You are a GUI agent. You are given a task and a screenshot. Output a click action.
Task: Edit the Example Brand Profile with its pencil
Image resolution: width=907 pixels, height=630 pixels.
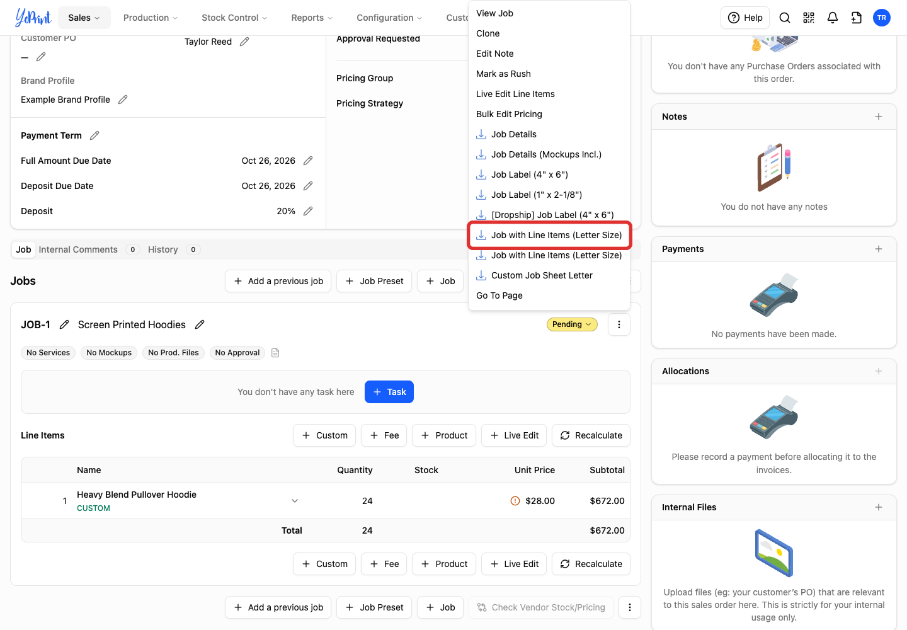123,100
